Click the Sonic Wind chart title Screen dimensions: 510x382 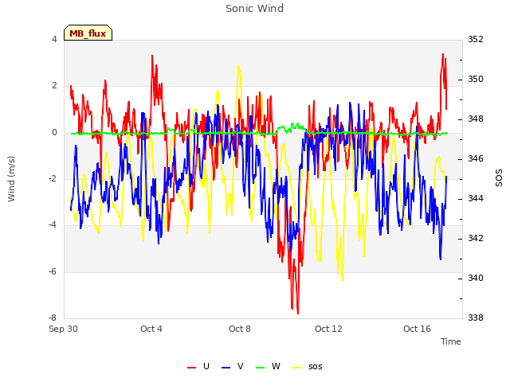[x=254, y=9]
